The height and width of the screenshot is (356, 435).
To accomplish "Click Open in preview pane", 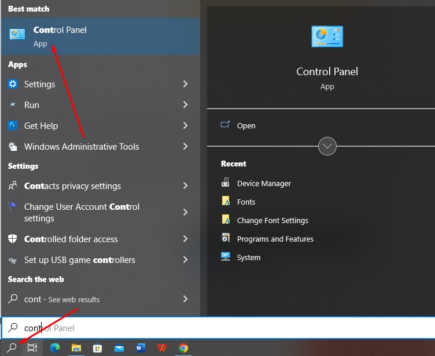I will click(x=321, y=125).
